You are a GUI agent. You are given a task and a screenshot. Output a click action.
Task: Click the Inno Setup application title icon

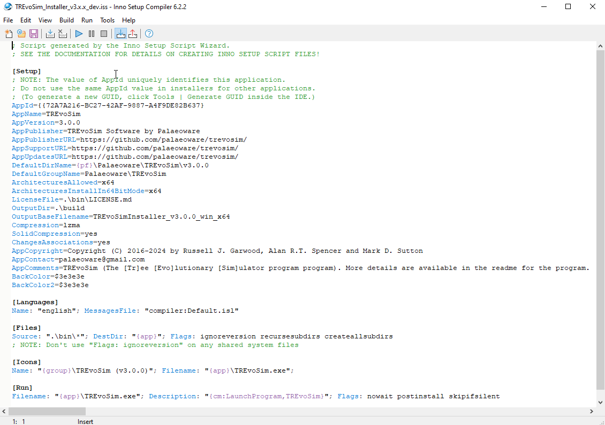pyautogui.click(x=7, y=6)
